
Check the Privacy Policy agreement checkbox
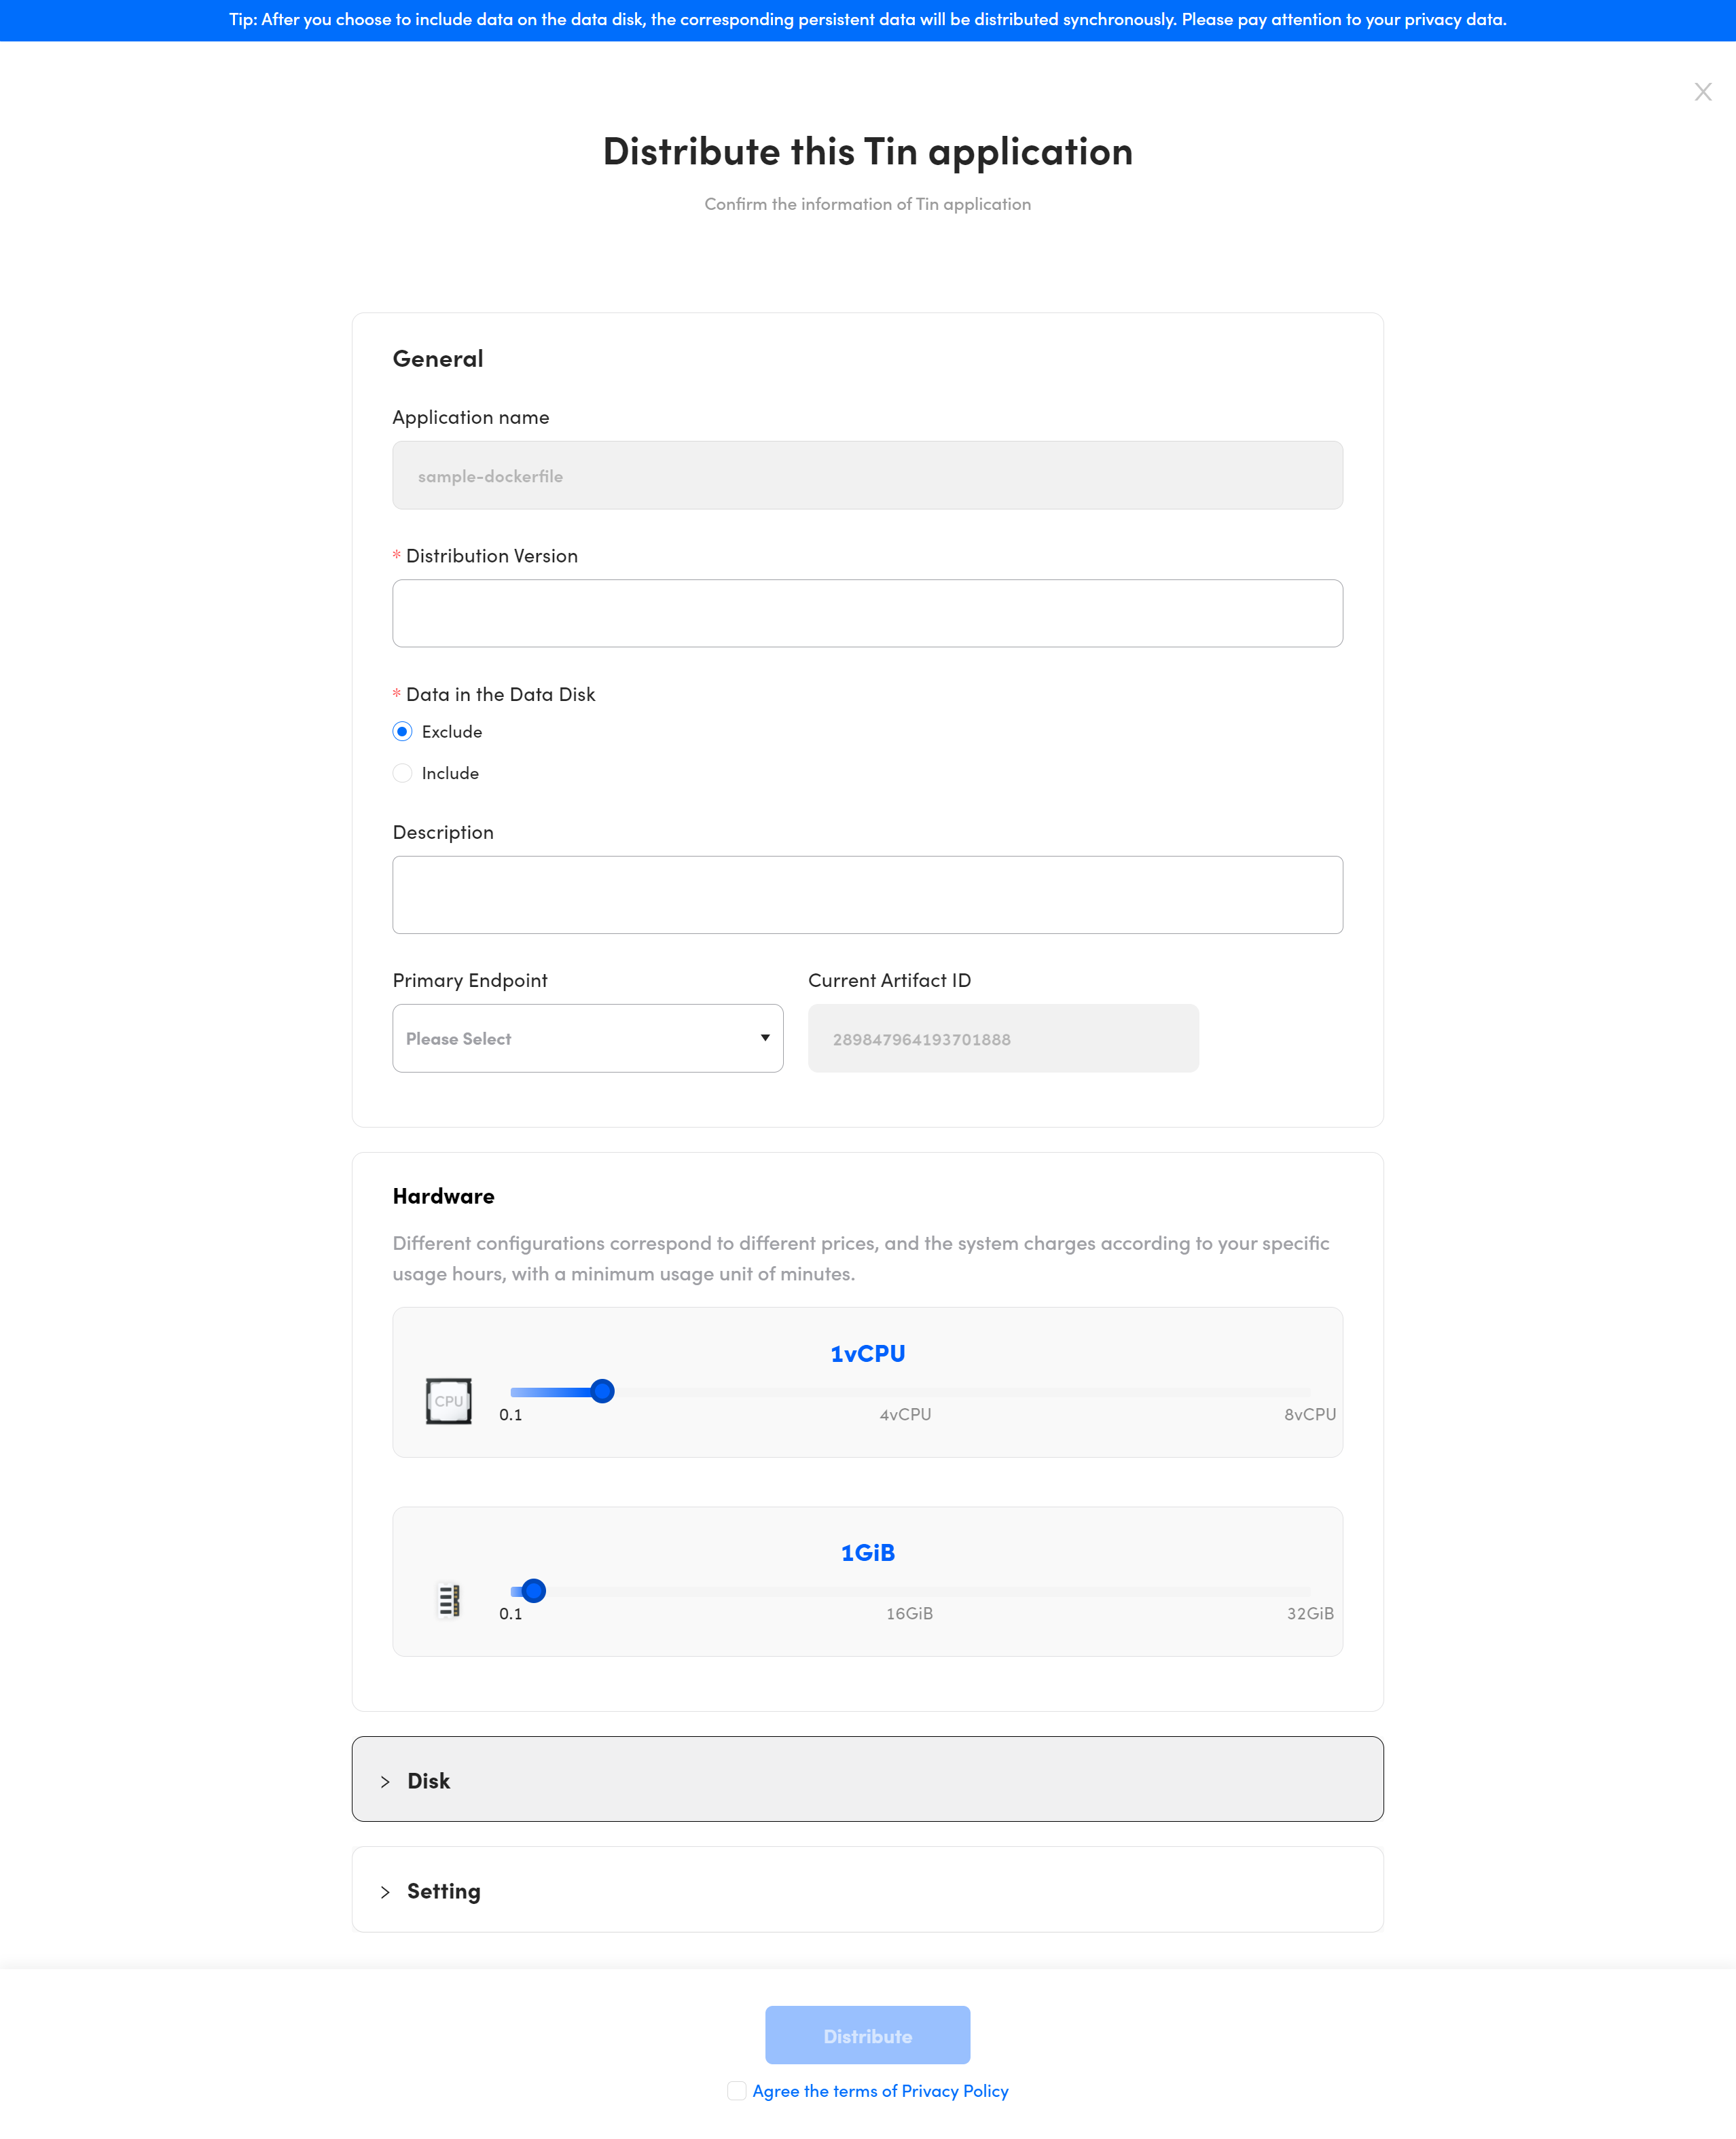point(736,2091)
